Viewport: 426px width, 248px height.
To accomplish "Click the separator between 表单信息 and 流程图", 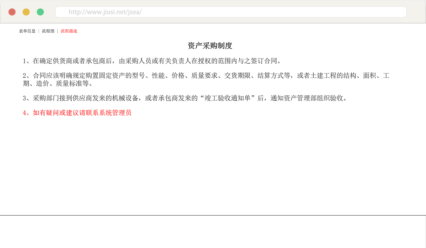I will pos(39,31).
